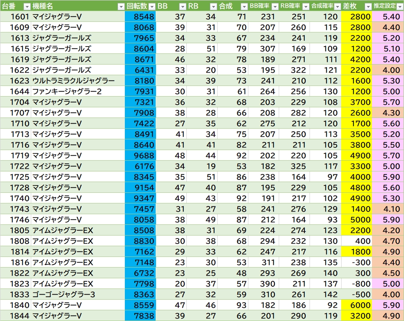This screenshot has height=321, width=404.
Task: Select machine number cell 1725
Action: tap(15, 177)
